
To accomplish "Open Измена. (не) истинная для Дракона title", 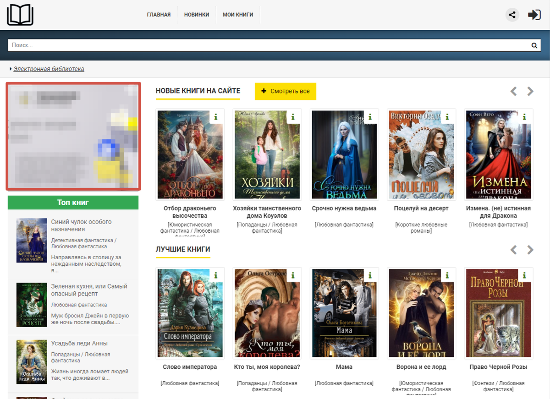I will (x=498, y=212).
